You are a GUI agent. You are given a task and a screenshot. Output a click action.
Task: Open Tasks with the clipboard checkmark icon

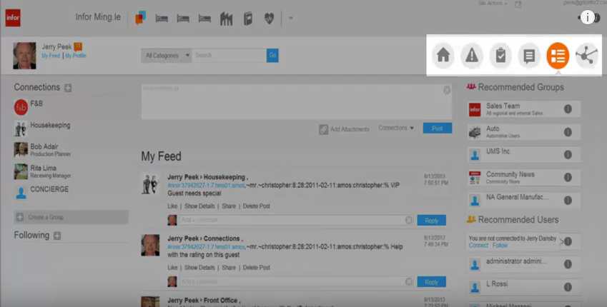click(500, 55)
